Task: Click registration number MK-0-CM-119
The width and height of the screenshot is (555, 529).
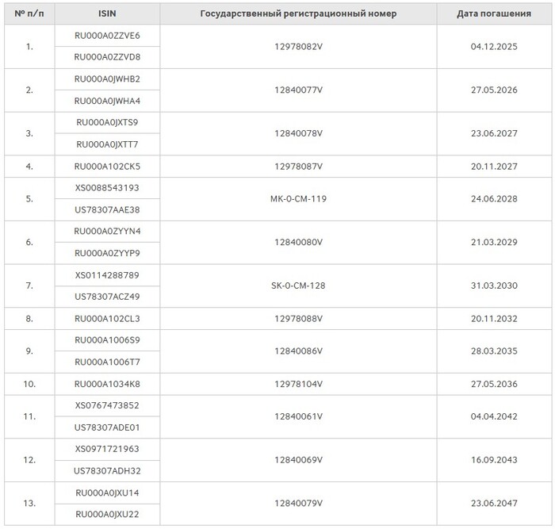Action: tap(298, 198)
